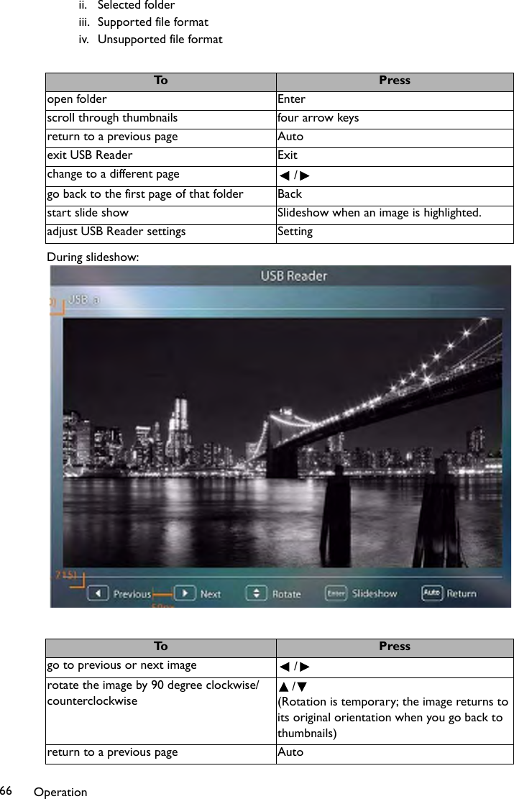Click the 'four arrow keys' cell
Screen dimensions: 514x799
(x=395, y=120)
